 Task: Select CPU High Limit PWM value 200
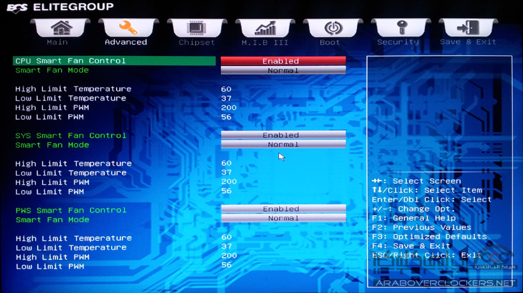tap(229, 108)
